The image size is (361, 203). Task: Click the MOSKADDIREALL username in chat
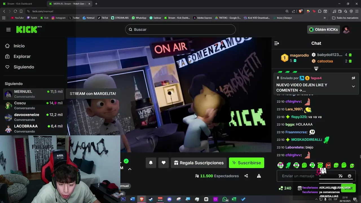tap(306, 140)
